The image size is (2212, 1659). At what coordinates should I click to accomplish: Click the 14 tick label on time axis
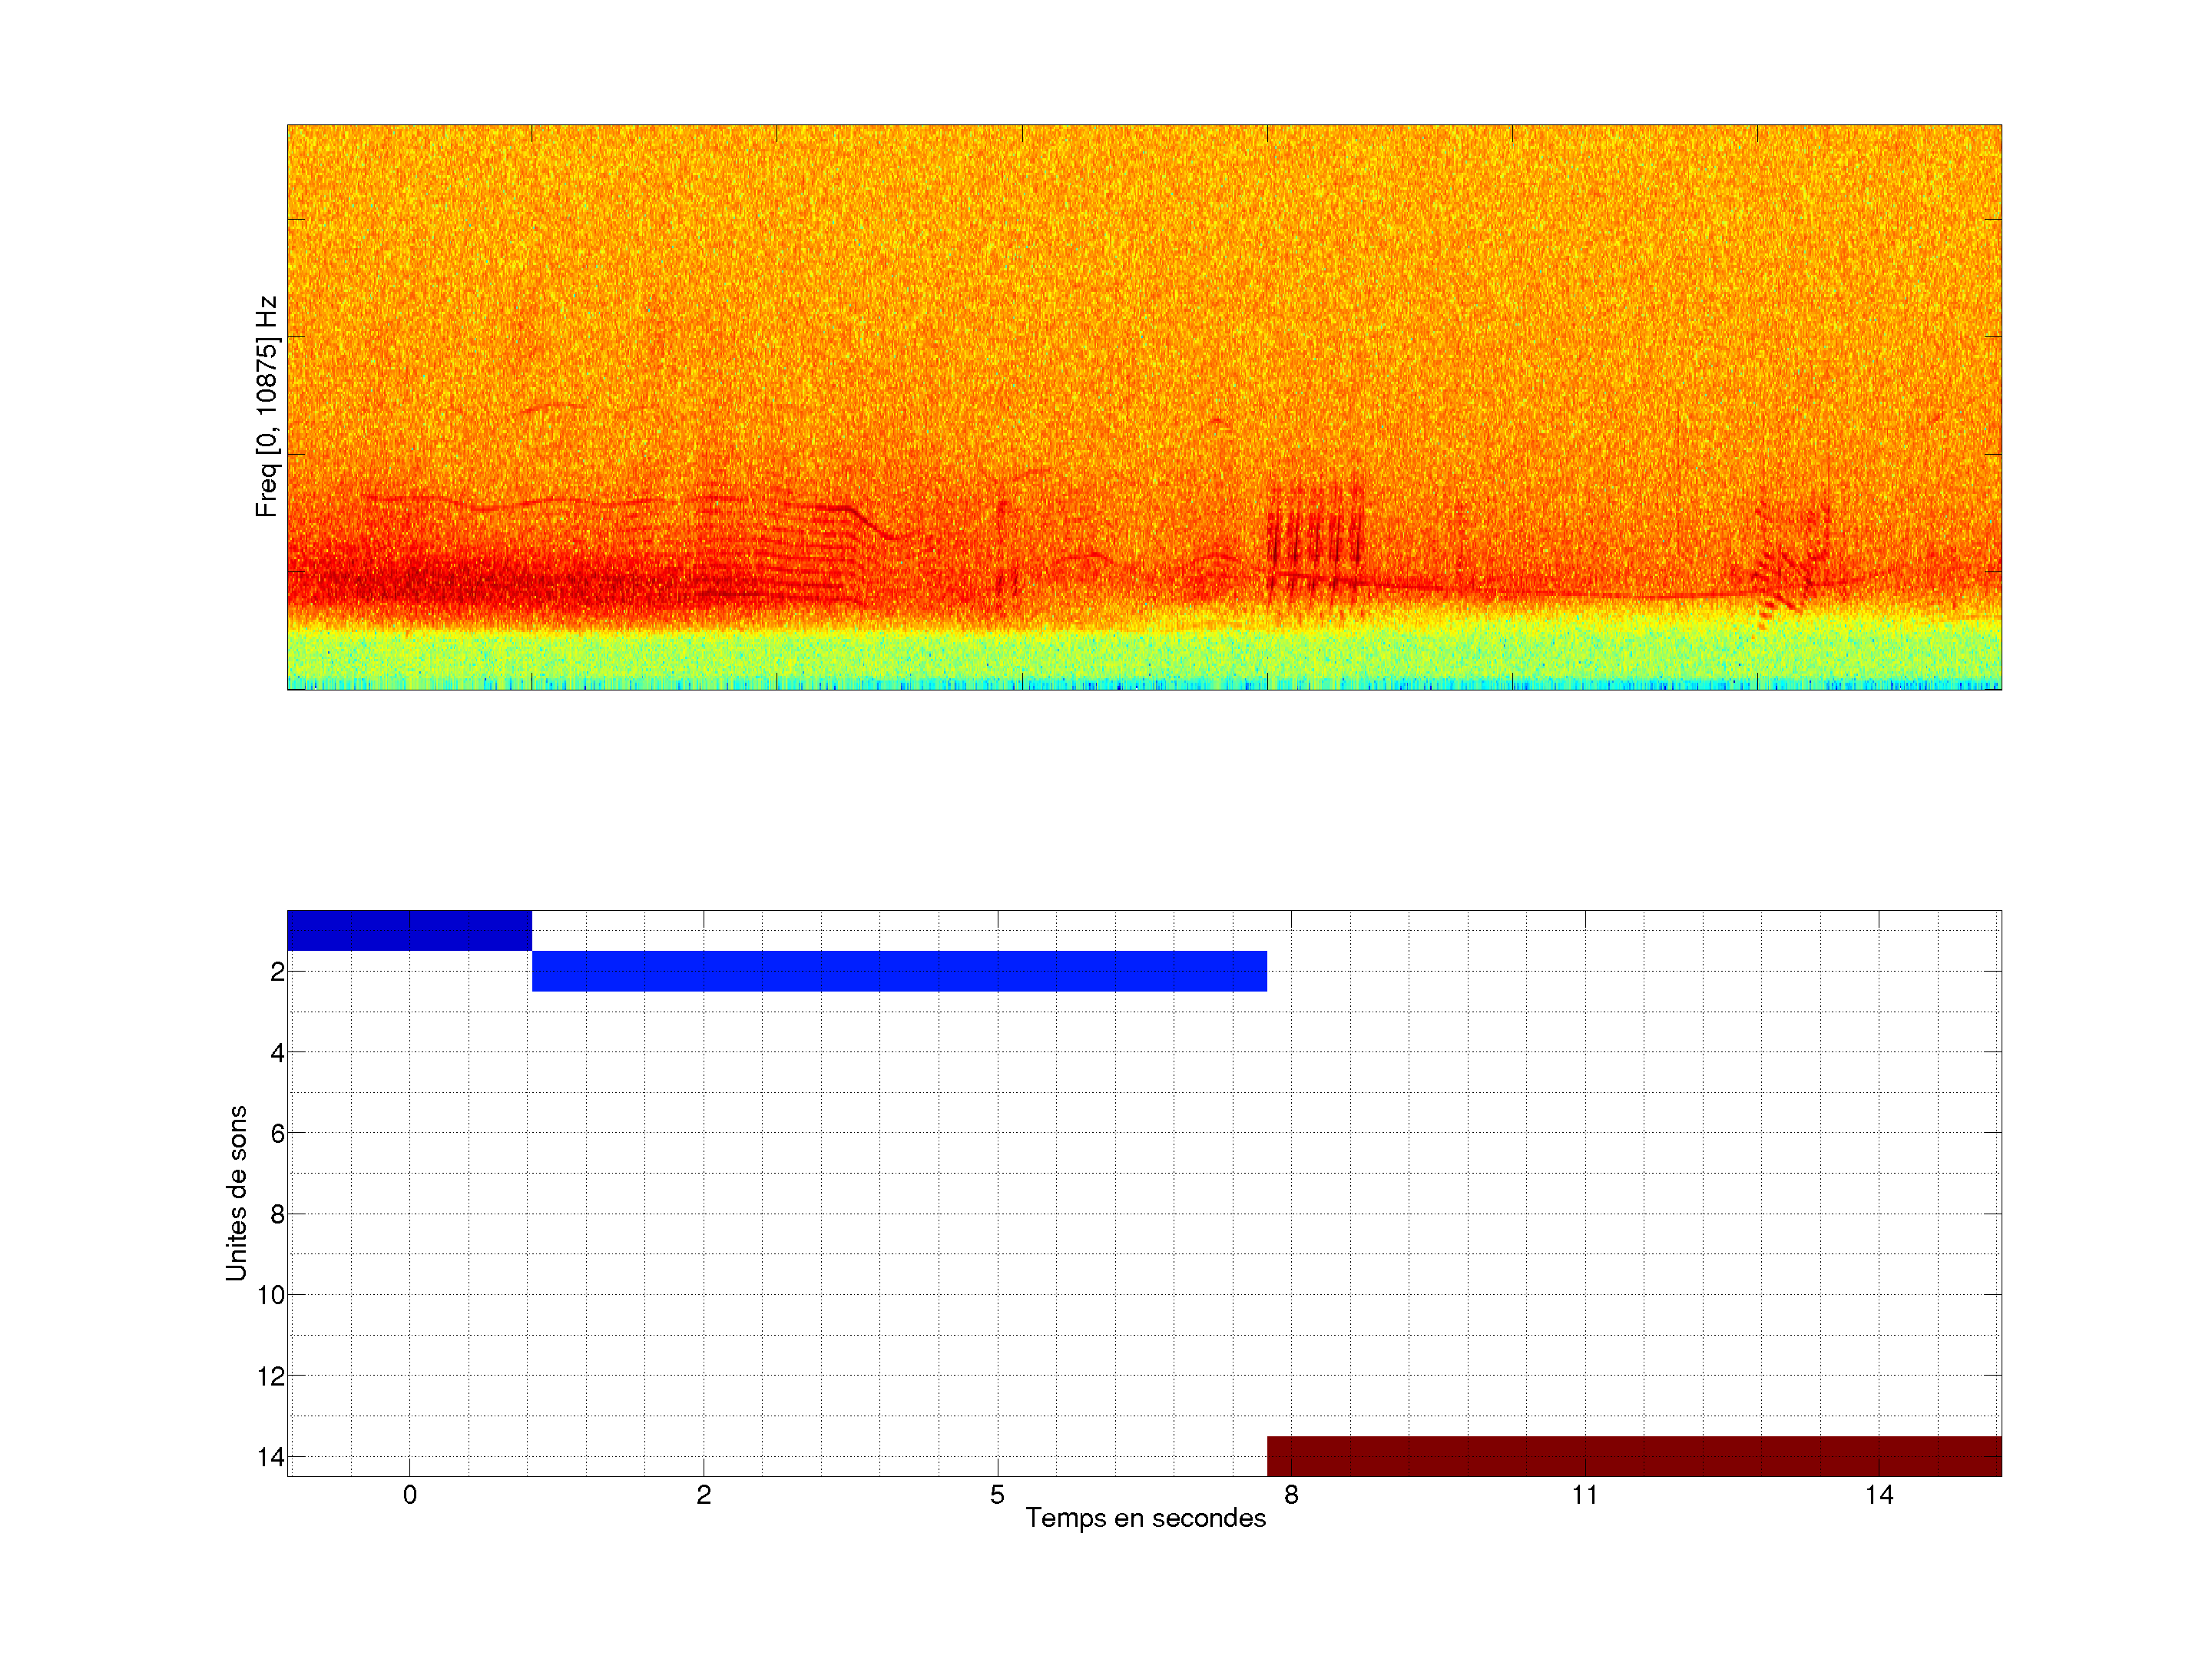tap(1878, 1495)
